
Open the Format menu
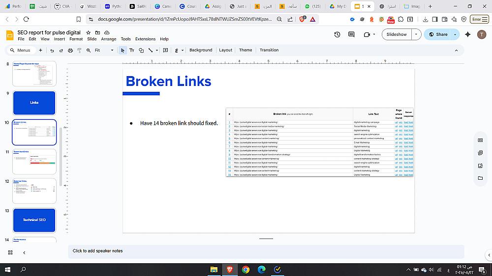tap(76, 39)
